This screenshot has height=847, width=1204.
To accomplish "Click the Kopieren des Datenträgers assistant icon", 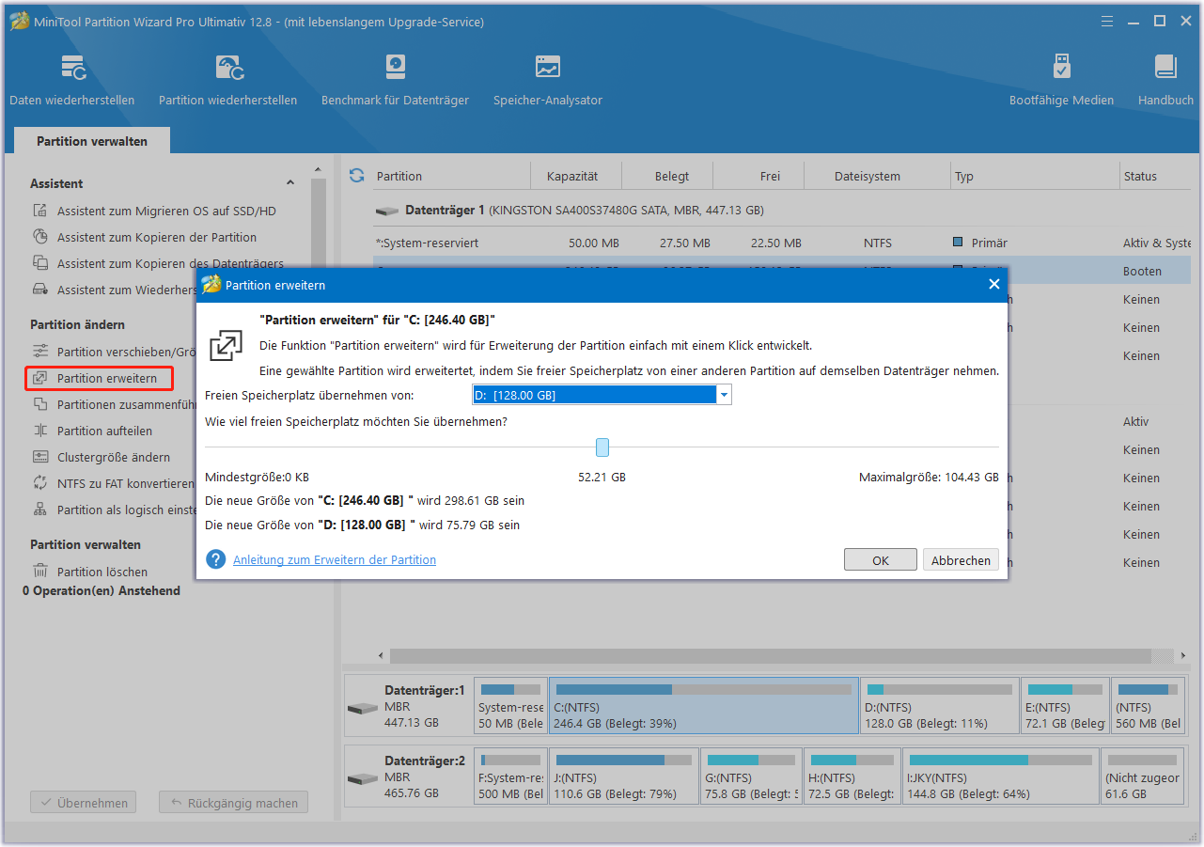I will tap(40, 263).
